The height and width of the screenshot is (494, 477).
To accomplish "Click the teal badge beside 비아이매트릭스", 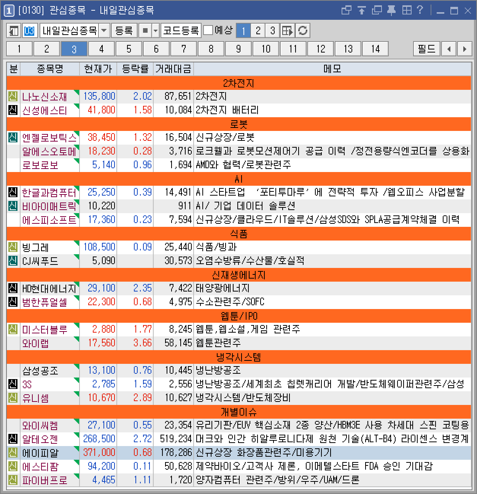I will click(13, 206).
